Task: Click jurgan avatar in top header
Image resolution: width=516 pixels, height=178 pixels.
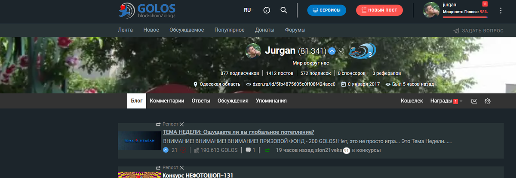Action: pos(431,10)
